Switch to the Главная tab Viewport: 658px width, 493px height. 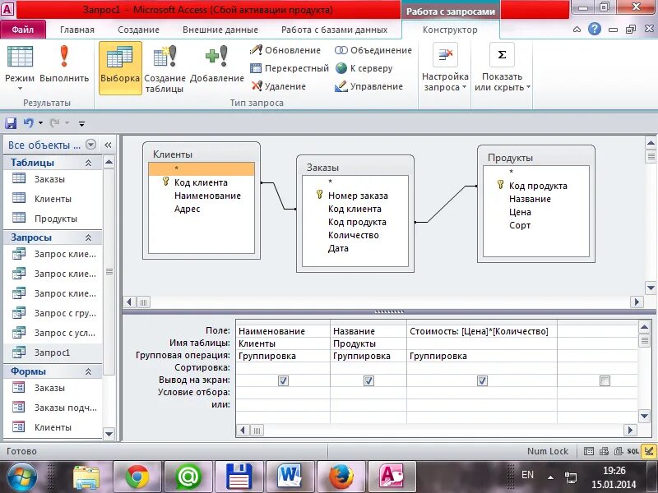point(77,30)
